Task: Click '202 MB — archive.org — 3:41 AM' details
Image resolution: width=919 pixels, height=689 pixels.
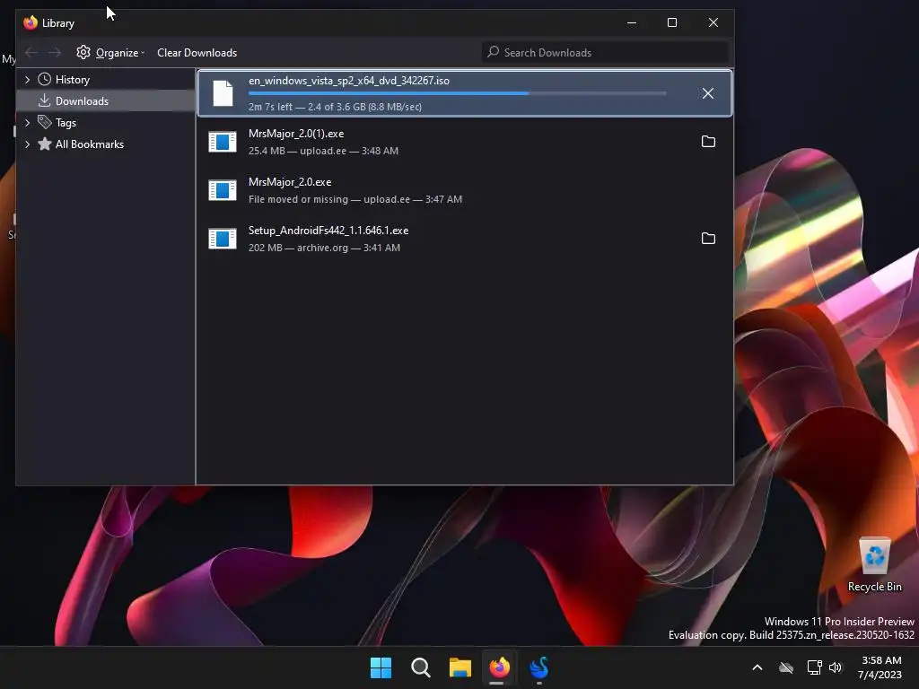Action: click(324, 248)
